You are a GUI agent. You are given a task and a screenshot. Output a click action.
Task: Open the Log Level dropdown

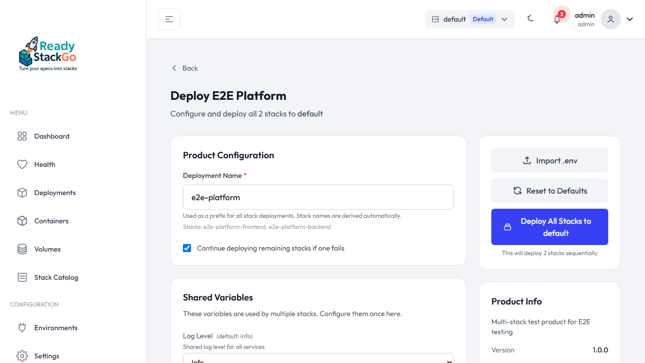pos(318,359)
